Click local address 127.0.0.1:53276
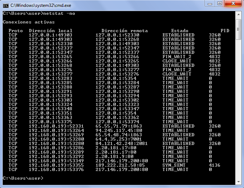Image resolution: width=244 pixels, height=188 pixels. [x=50, y=70]
